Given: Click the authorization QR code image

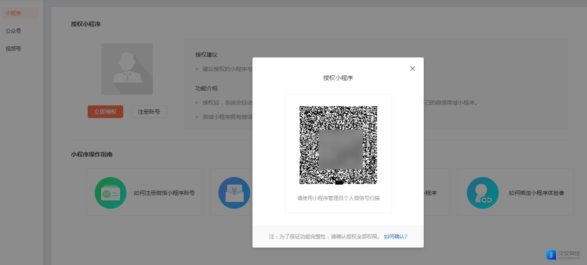Looking at the screenshot, I should [338, 145].
